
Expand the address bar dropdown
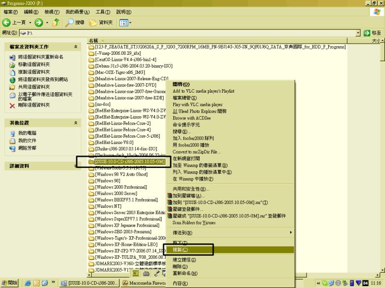pyautogui.click(x=358, y=33)
